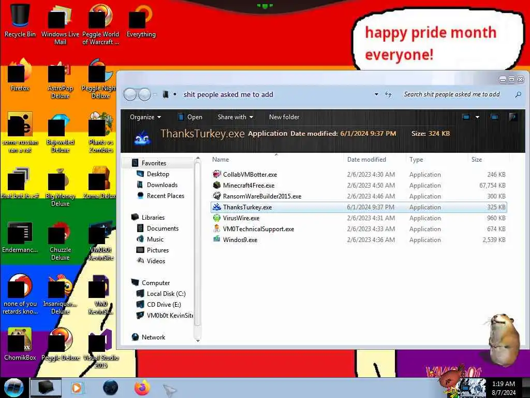Select the RansomWareBuilder2015.exe file

pos(262,196)
